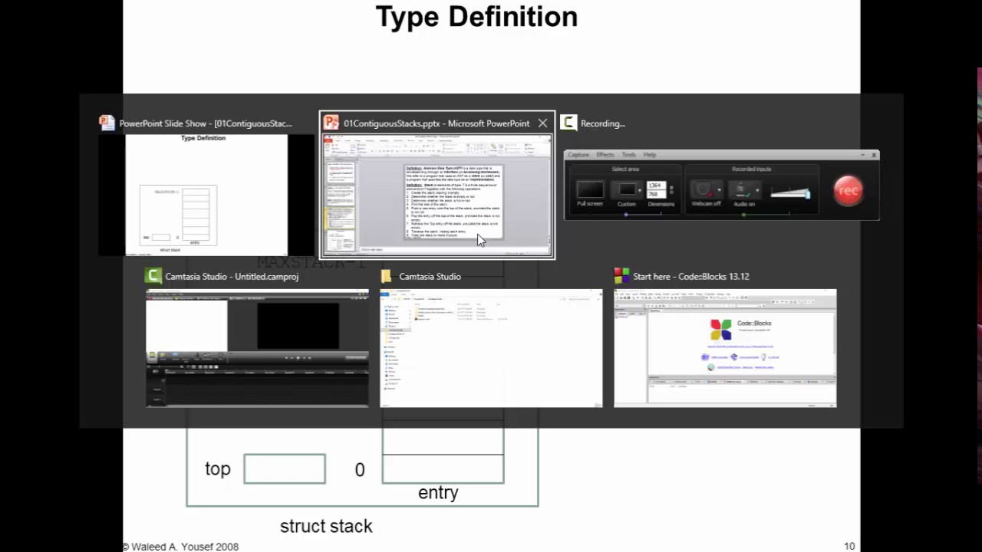Switch to PowerPoint Slide Show window thumbnail
Image resolution: width=982 pixels, height=552 pixels.
tap(206, 195)
